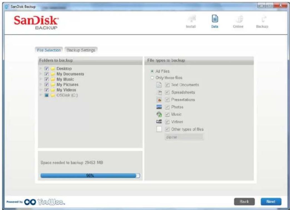The image size is (290, 210).
Task: Click the My Music folder icon
Action: (x=53, y=79)
